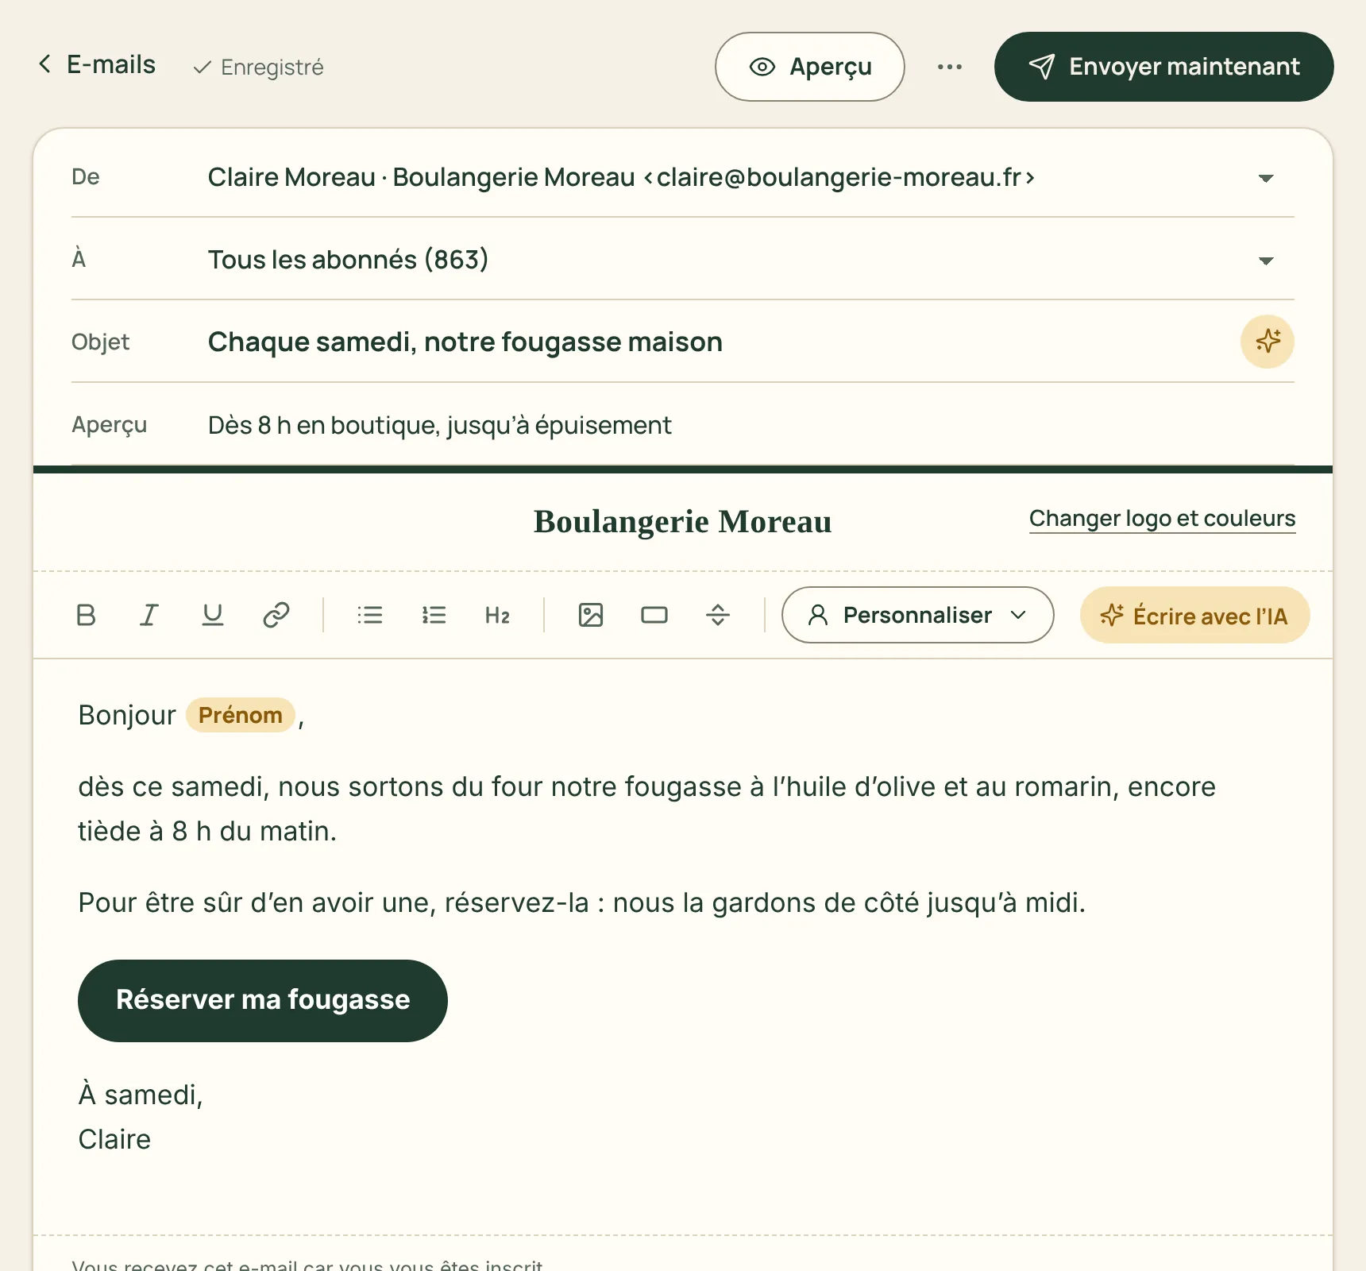
Task: Insert a bulleted list
Action: point(370,615)
